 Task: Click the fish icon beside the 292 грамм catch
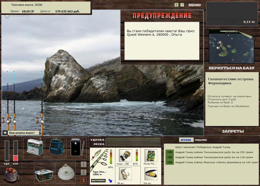169,152
